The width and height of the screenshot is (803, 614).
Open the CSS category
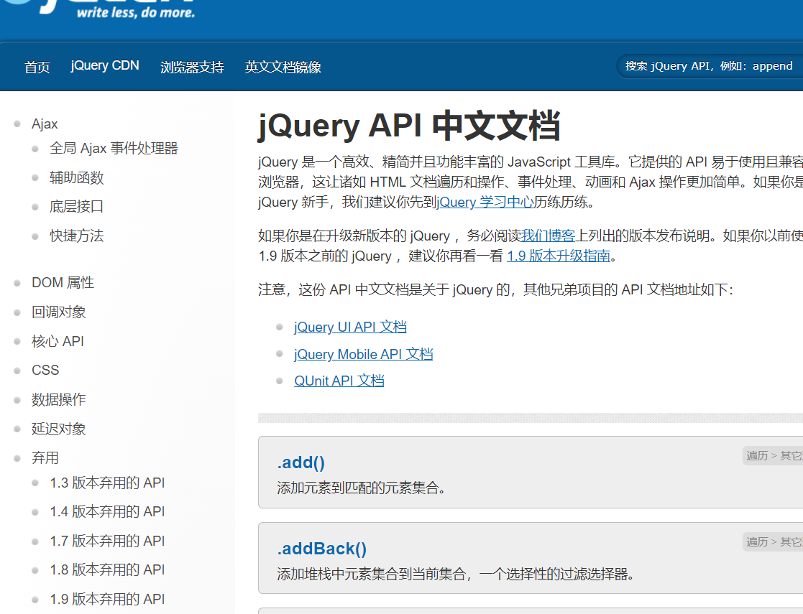[x=45, y=370]
